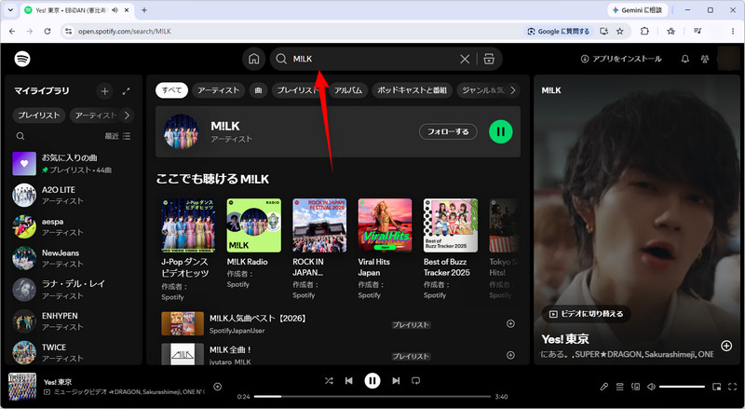This screenshot has height=409, width=745.
Task: Seek within the song progress bar
Action: (x=372, y=396)
